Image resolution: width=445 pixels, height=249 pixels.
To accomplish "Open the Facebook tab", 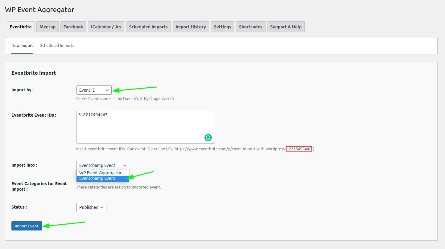I will point(73,27).
